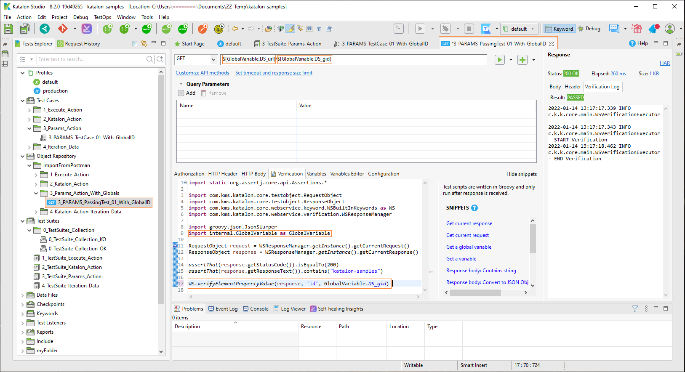Image resolution: width=685 pixels, height=372 pixels.
Task: Click the Self-healing toolbar icon
Action: click(86, 29)
